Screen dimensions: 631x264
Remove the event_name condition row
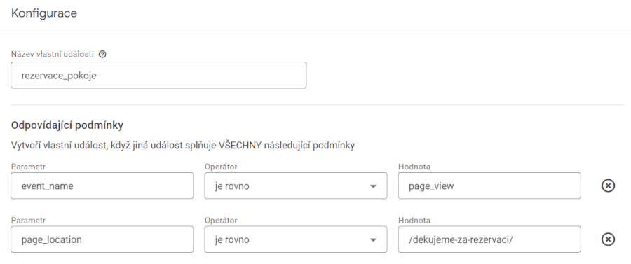tap(608, 186)
